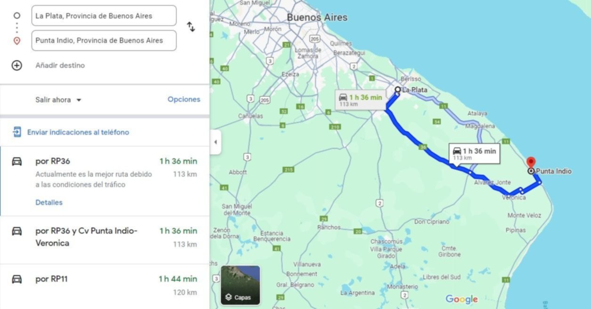This screenshot has width=591, height=309.
Task: Open the Salir ahora departure dropdown
Action: tap(58, 100)
